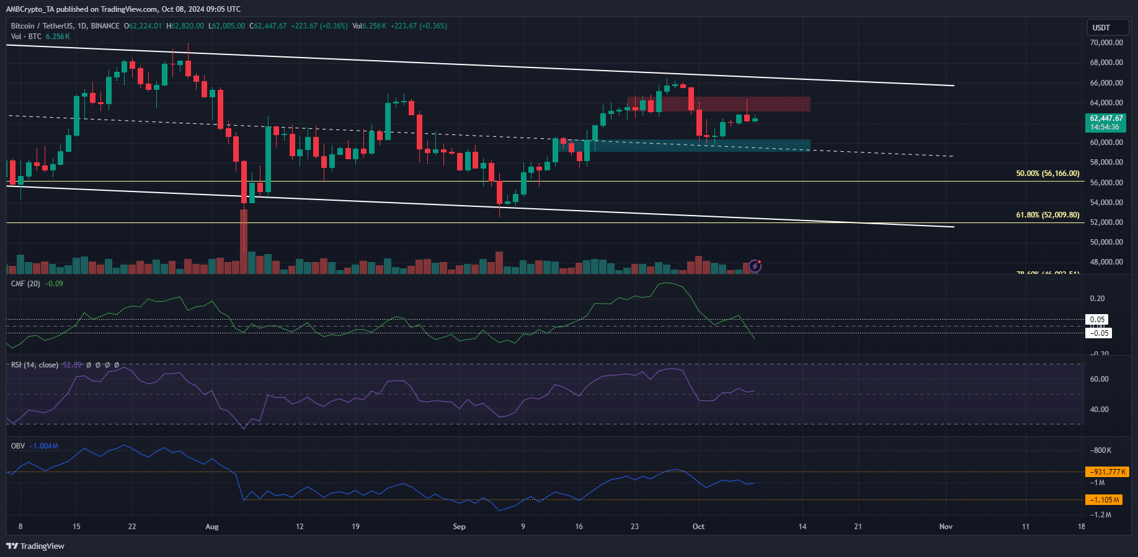
Task: Click the TradingView logo
Action: click(35, 546)
